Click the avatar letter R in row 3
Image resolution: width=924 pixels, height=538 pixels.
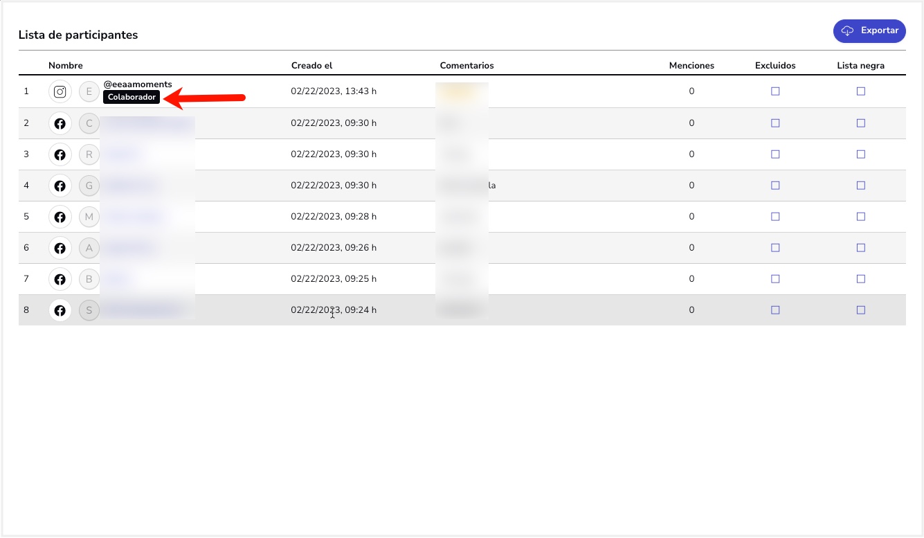pos(89,154)
